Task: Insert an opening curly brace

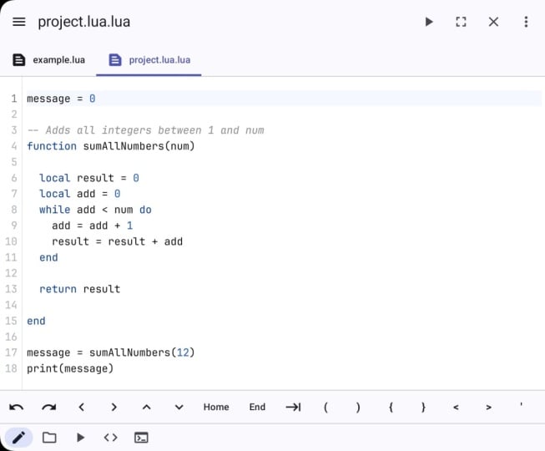Action: click(391, 407)
